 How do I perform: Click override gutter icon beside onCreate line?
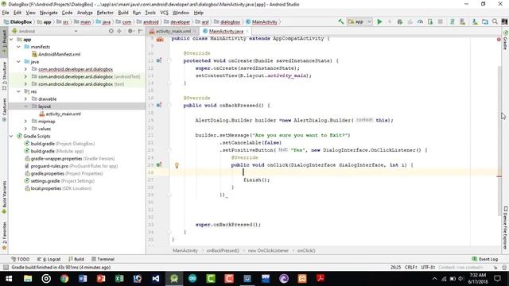click(159, 60)
